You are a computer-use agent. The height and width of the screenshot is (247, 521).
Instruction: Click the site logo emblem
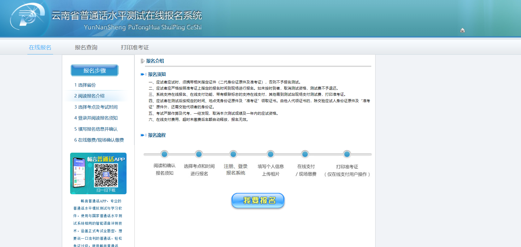click(27, 16)
